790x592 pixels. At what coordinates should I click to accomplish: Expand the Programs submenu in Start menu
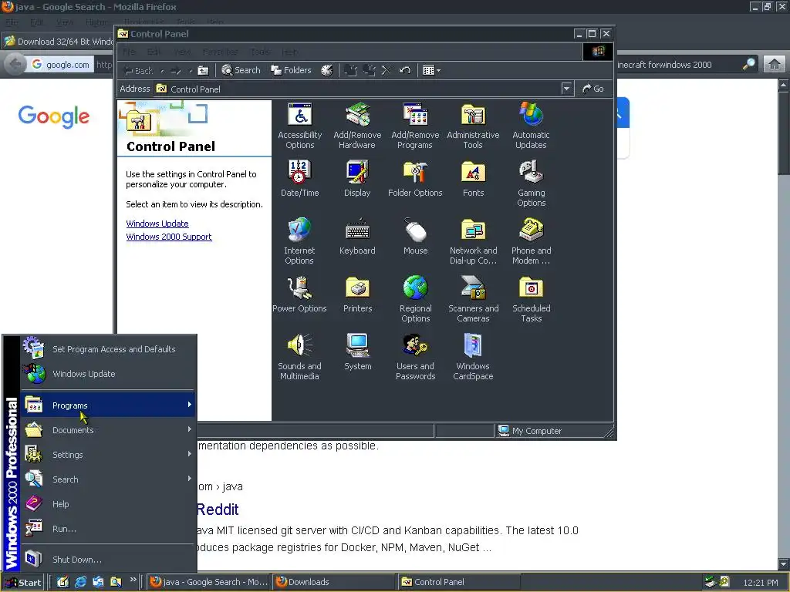(108, 405)
